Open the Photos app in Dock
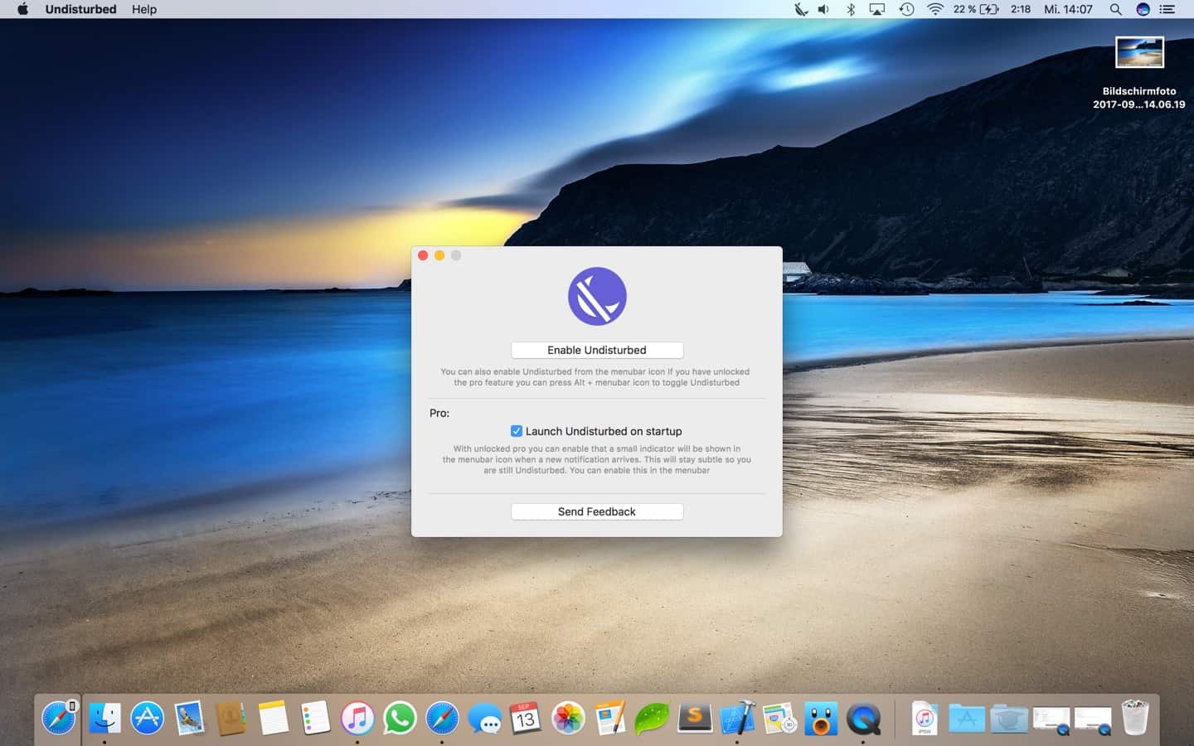Image resolution: width=1194 pixels, height=746 pixels. [x=568, y=718]
